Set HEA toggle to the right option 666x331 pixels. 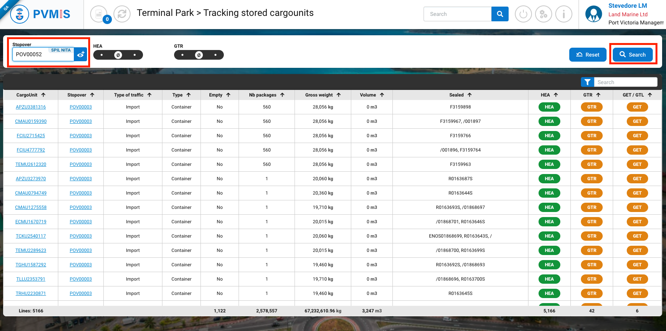point(134,55)
